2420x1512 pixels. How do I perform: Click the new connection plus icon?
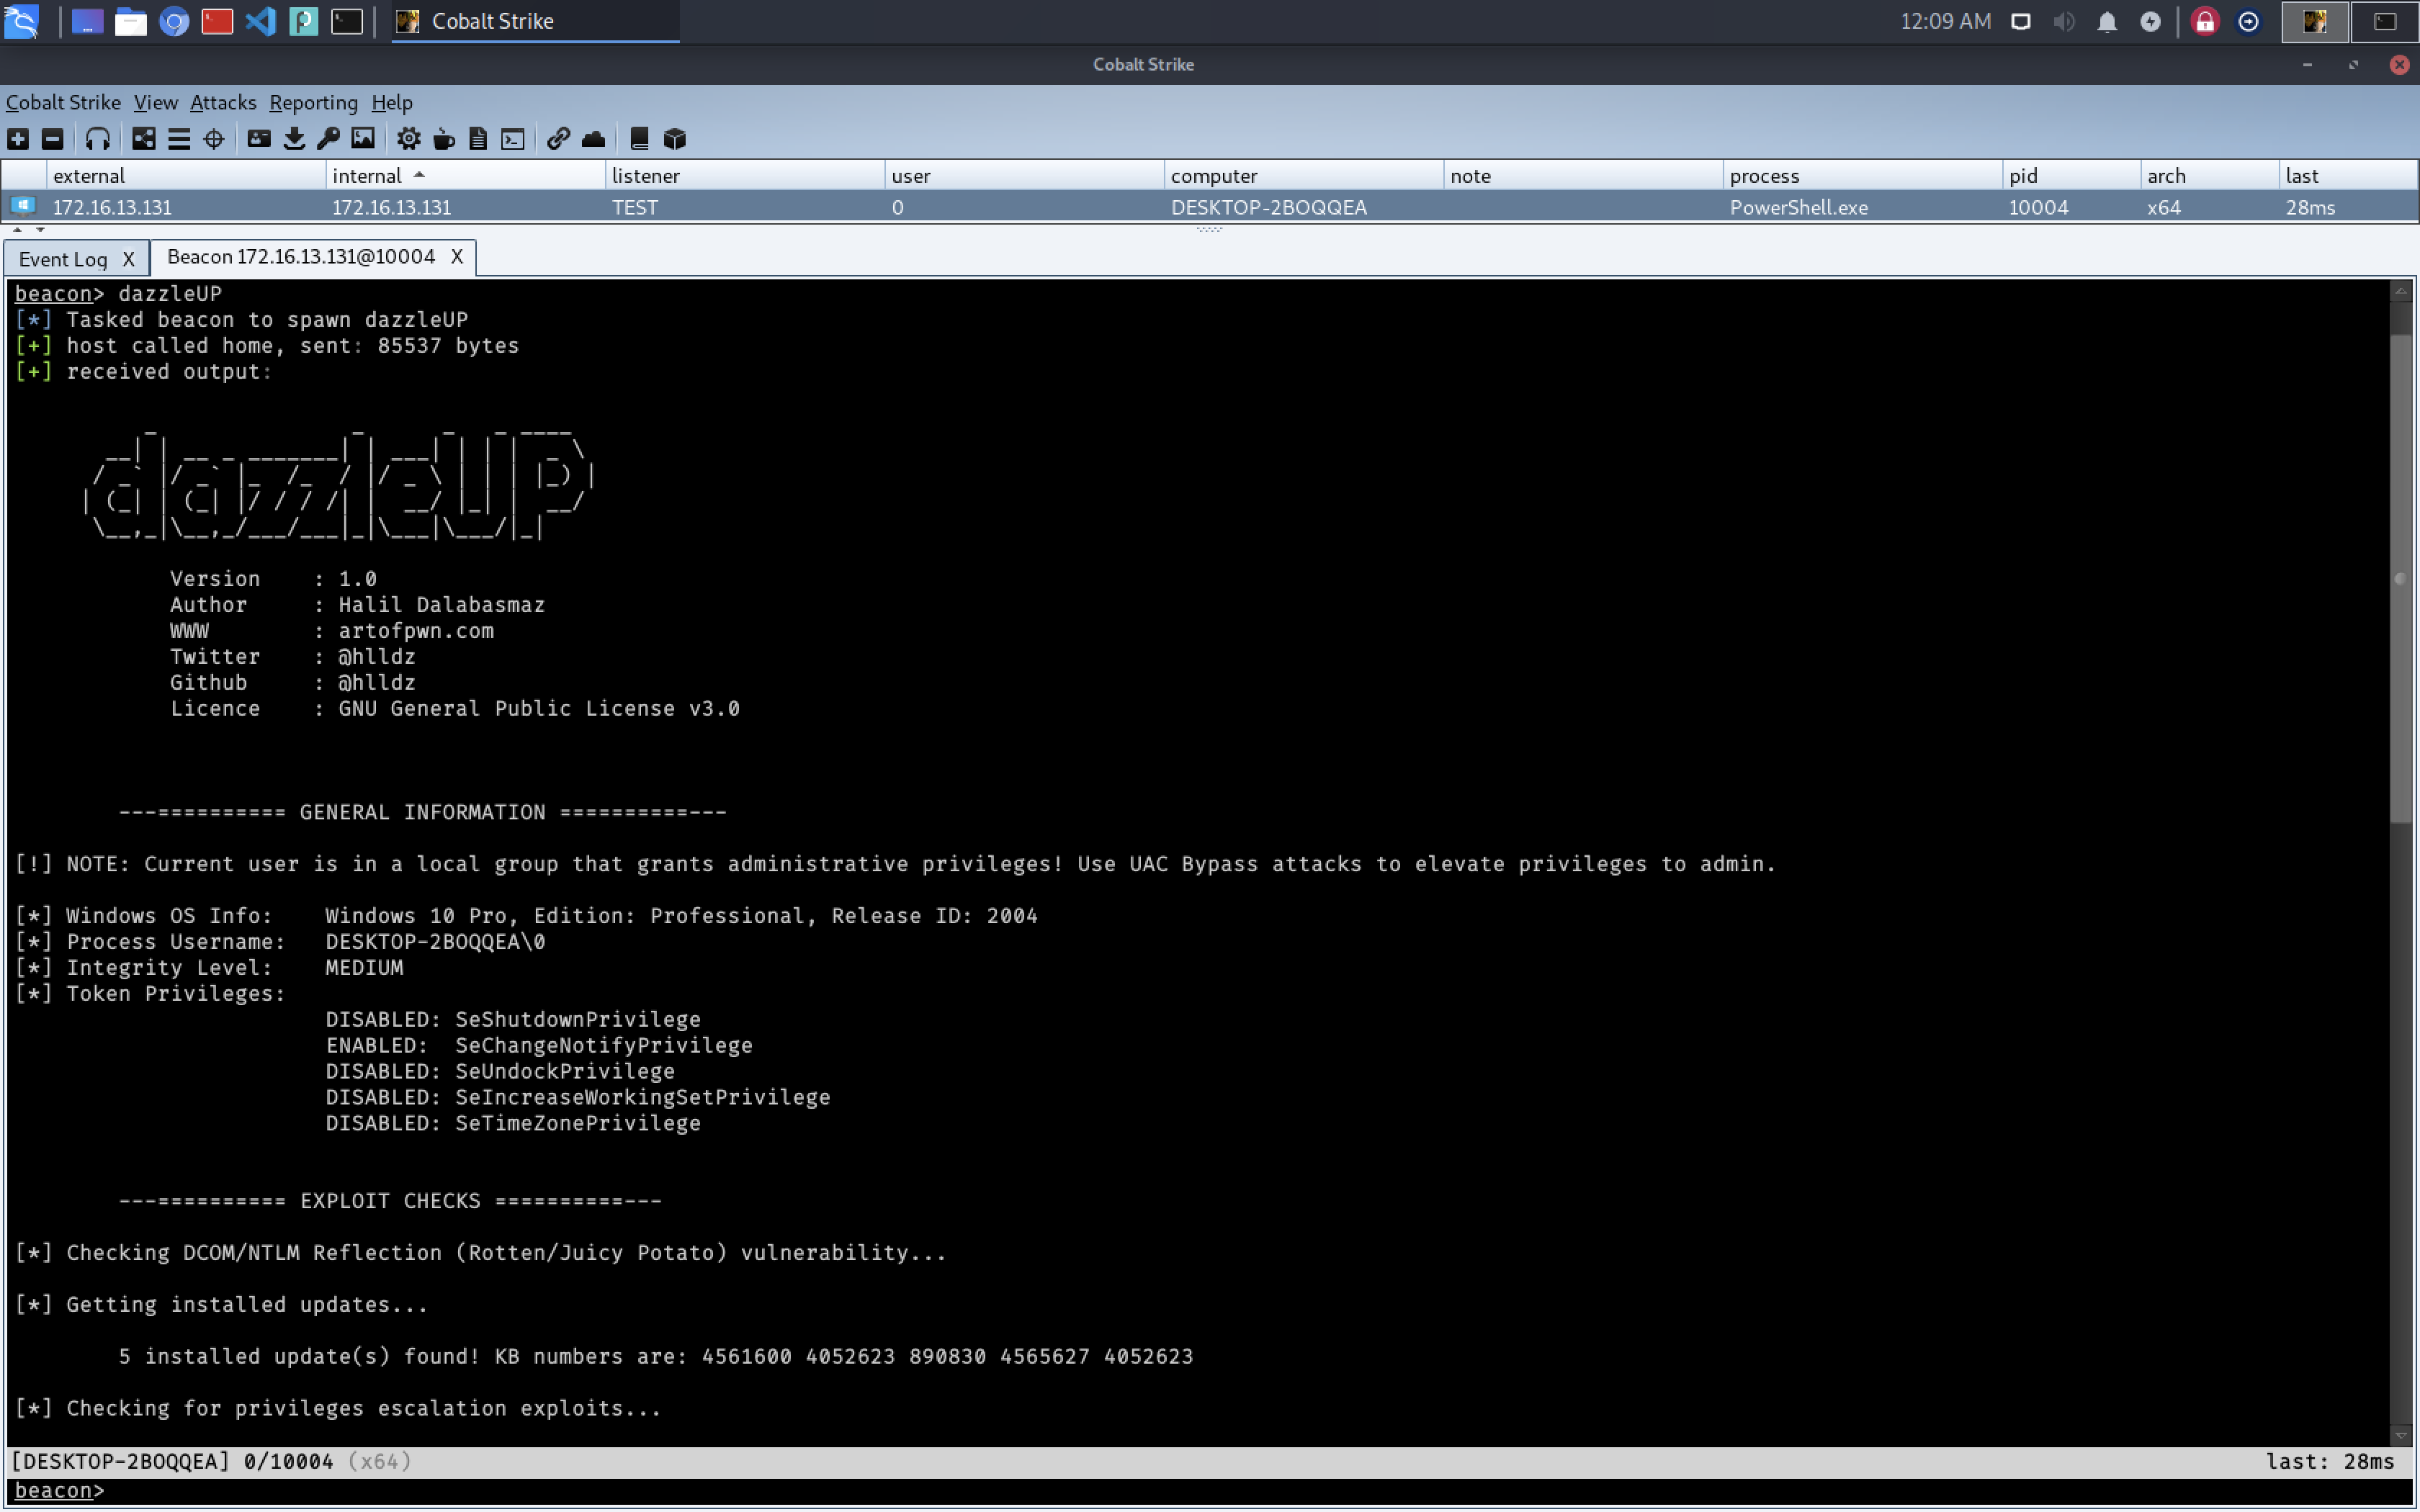click(18, 139)
